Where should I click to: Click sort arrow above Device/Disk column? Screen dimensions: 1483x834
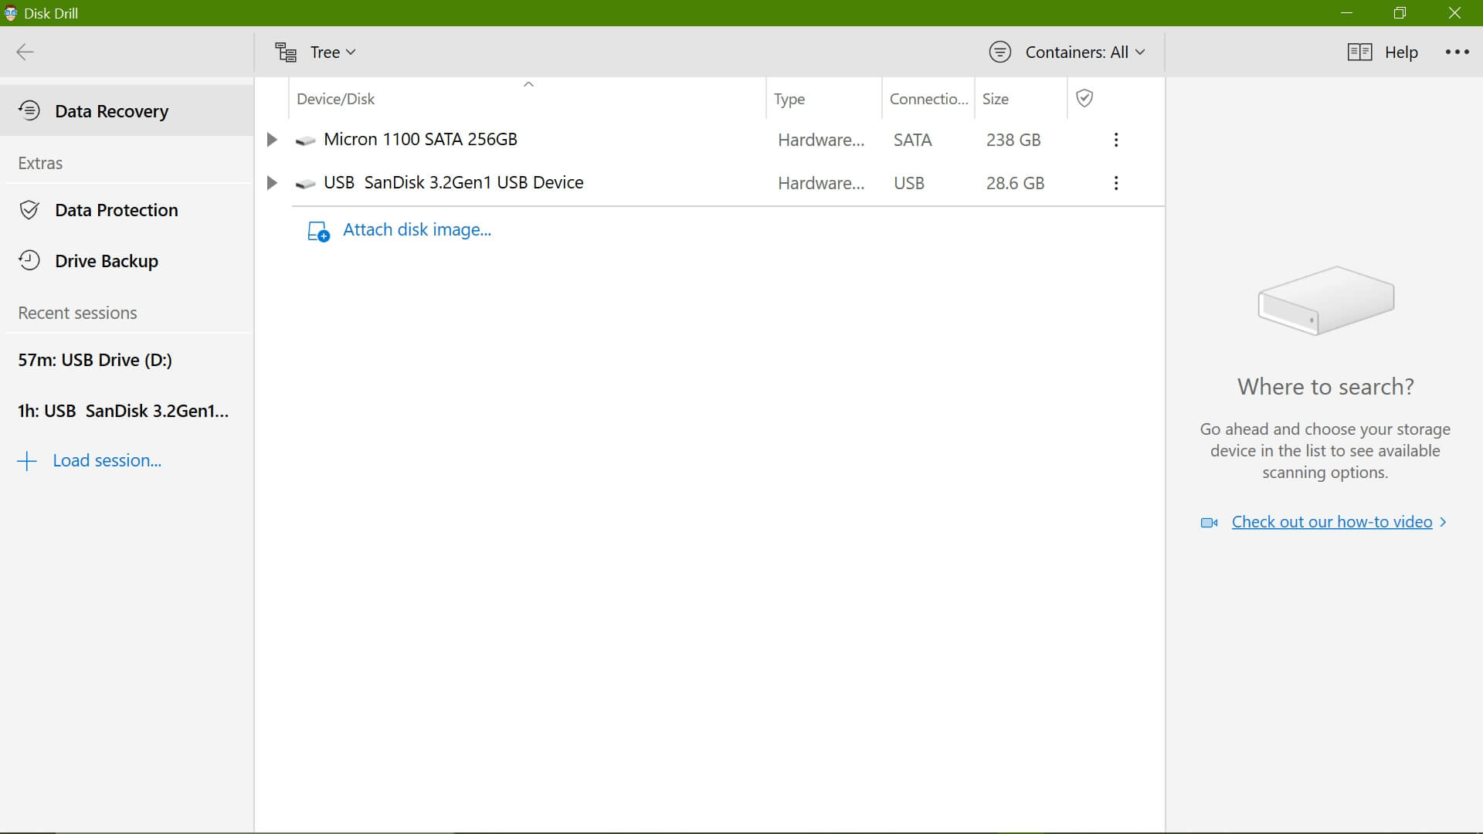[x=528, y=84]
